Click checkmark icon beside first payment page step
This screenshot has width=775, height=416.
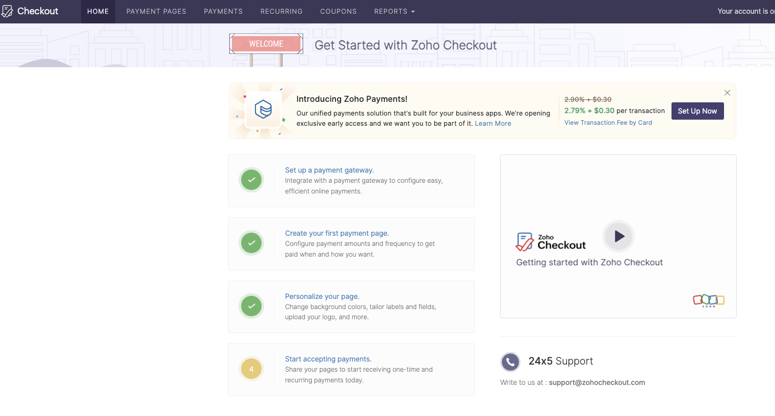[x=251, y=243]
